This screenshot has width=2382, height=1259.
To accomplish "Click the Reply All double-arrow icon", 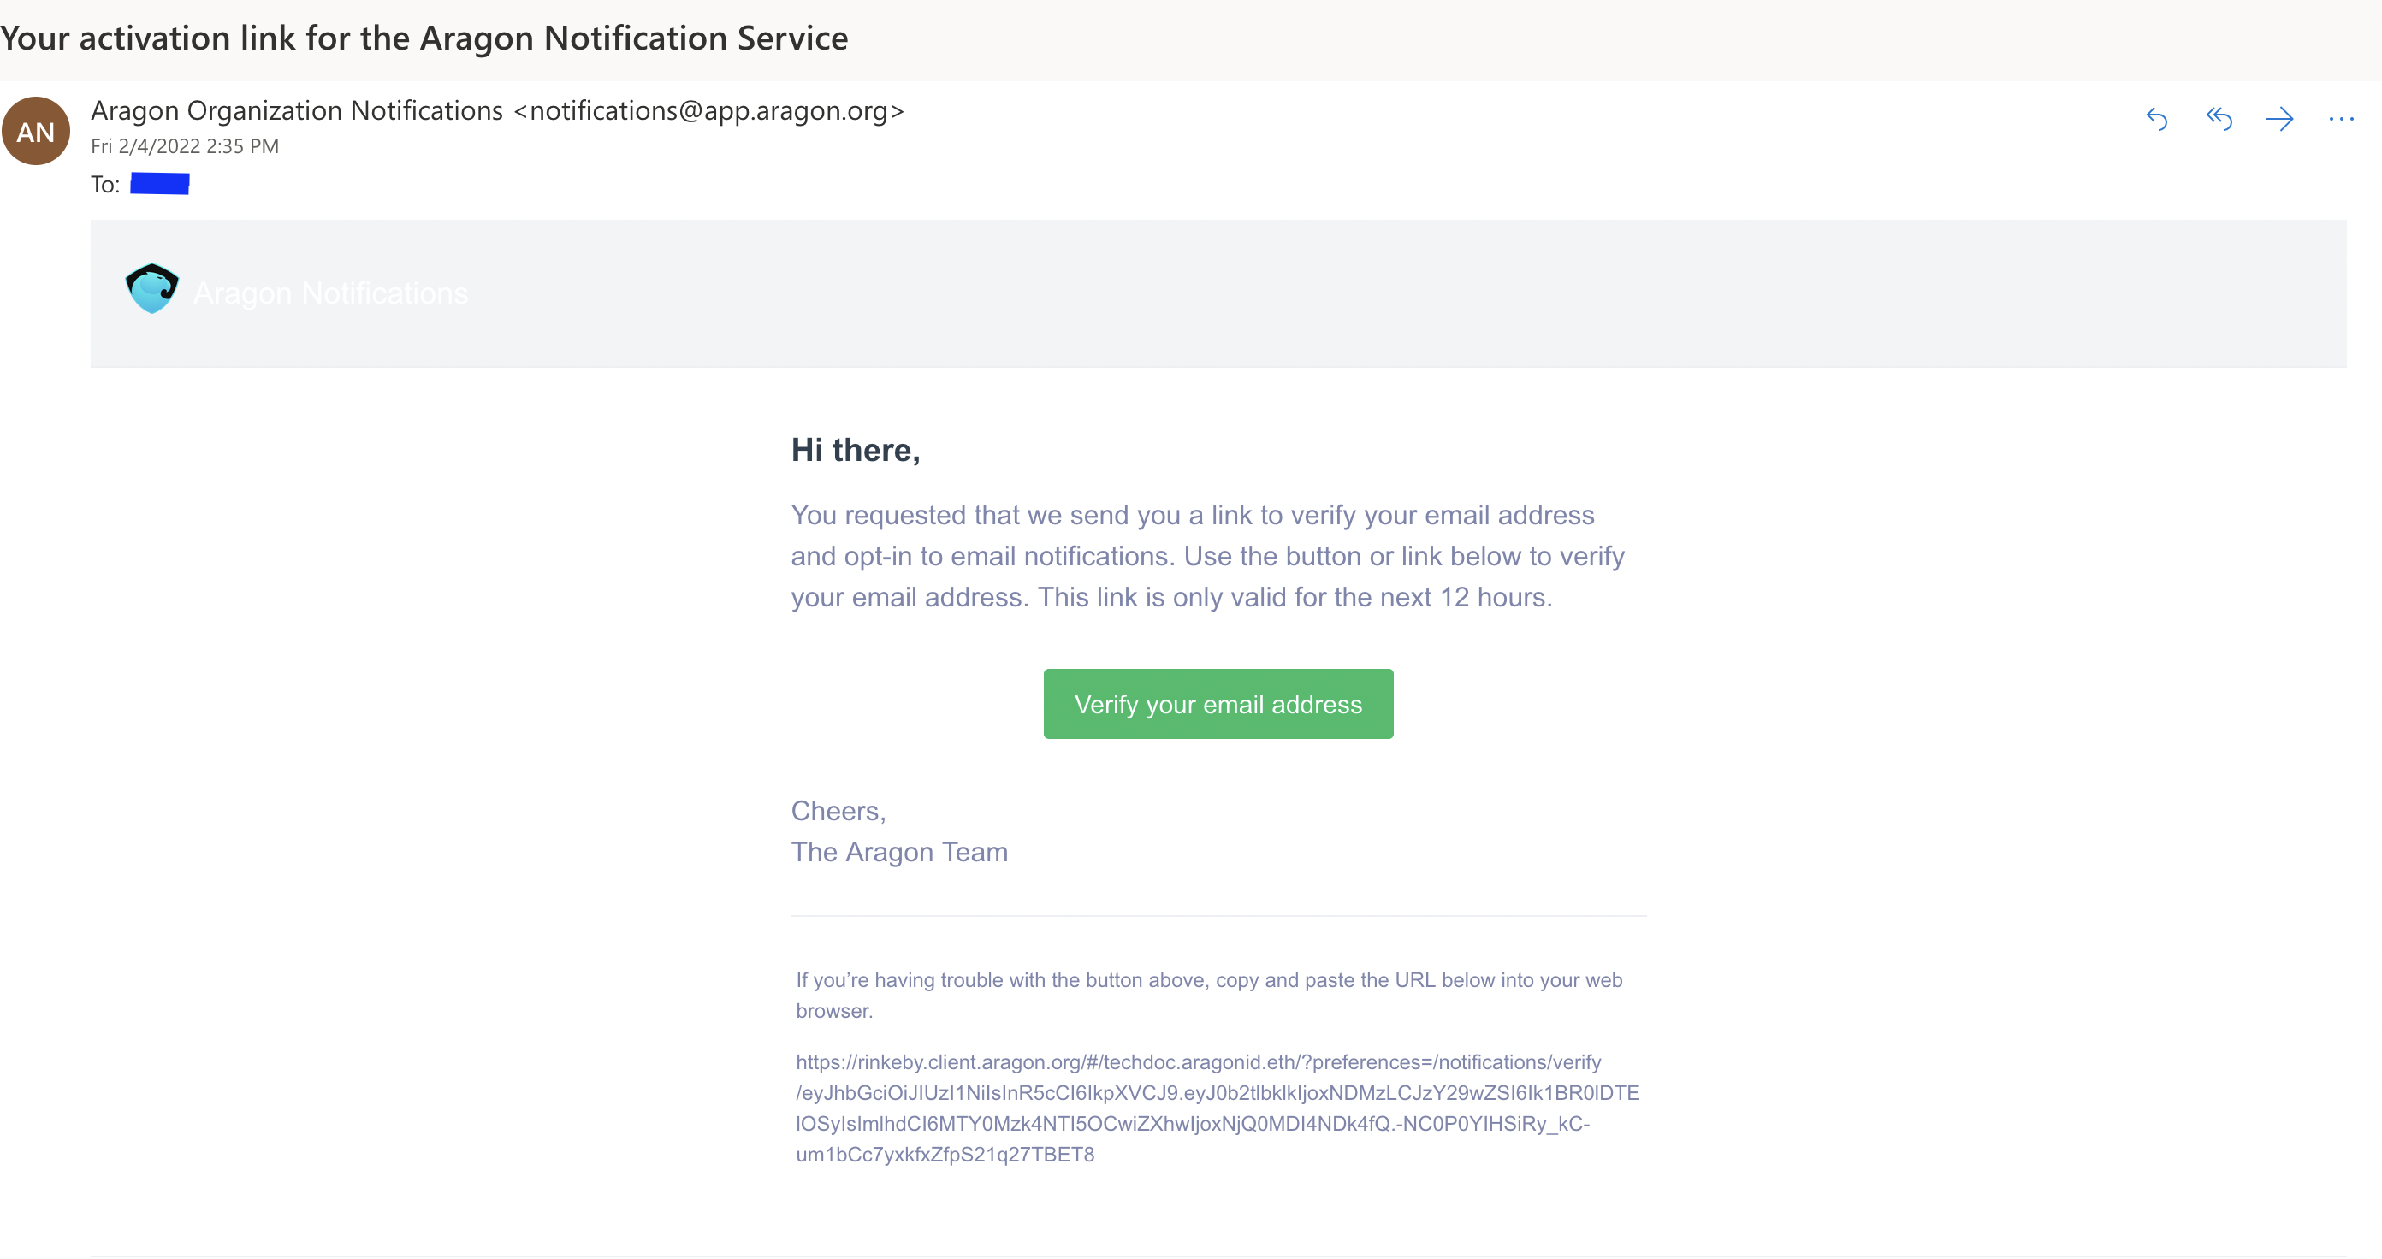I will coord(2219,119).
